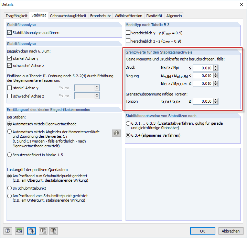This screenshot has height=238, width=247.
Task: Decrease Mz,Ed / Mpl,z,Rd limit value
Action: click(215, 85)
